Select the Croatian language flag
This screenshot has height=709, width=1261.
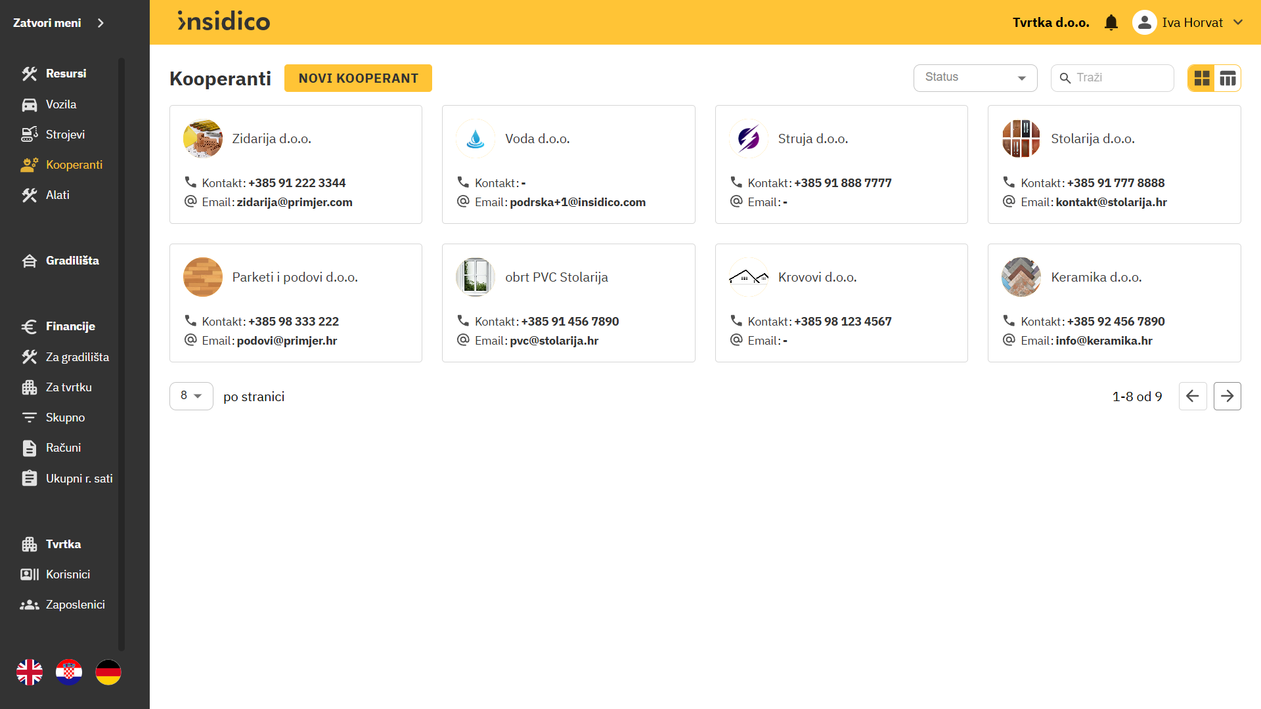69,672
